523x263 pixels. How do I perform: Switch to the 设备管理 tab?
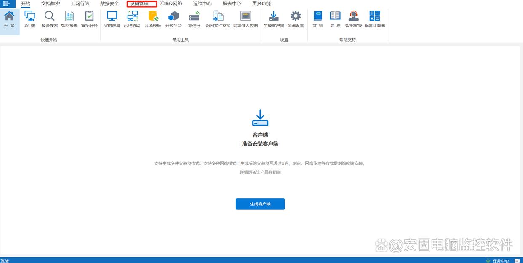click(x=141, y=4)
